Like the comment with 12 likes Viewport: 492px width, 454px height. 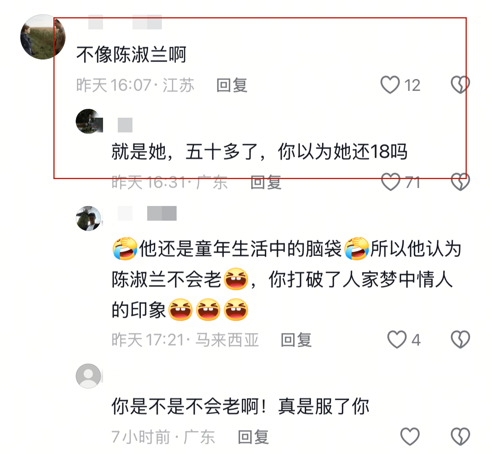(390, 85)
